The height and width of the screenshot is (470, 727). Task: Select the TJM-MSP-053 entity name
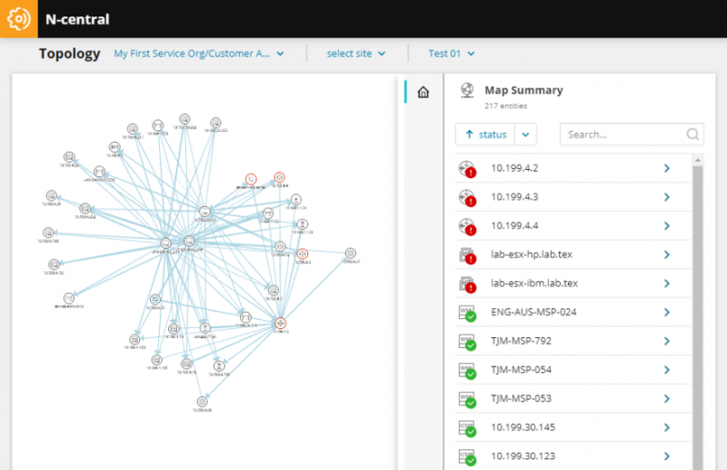[521, 398]
